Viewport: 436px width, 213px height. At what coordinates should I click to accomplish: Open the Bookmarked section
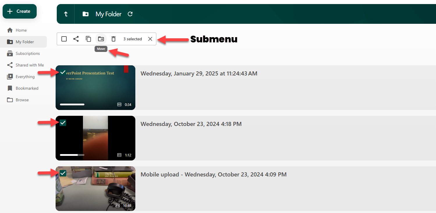(27, 88)
